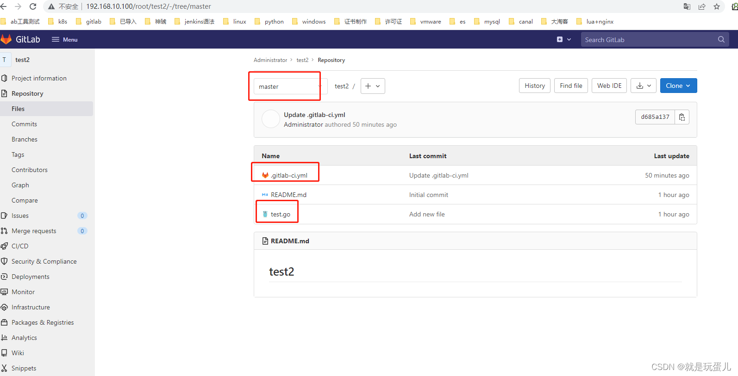Open the hamburger Menu
The image size is (738, 376).
tap(65, 40)
